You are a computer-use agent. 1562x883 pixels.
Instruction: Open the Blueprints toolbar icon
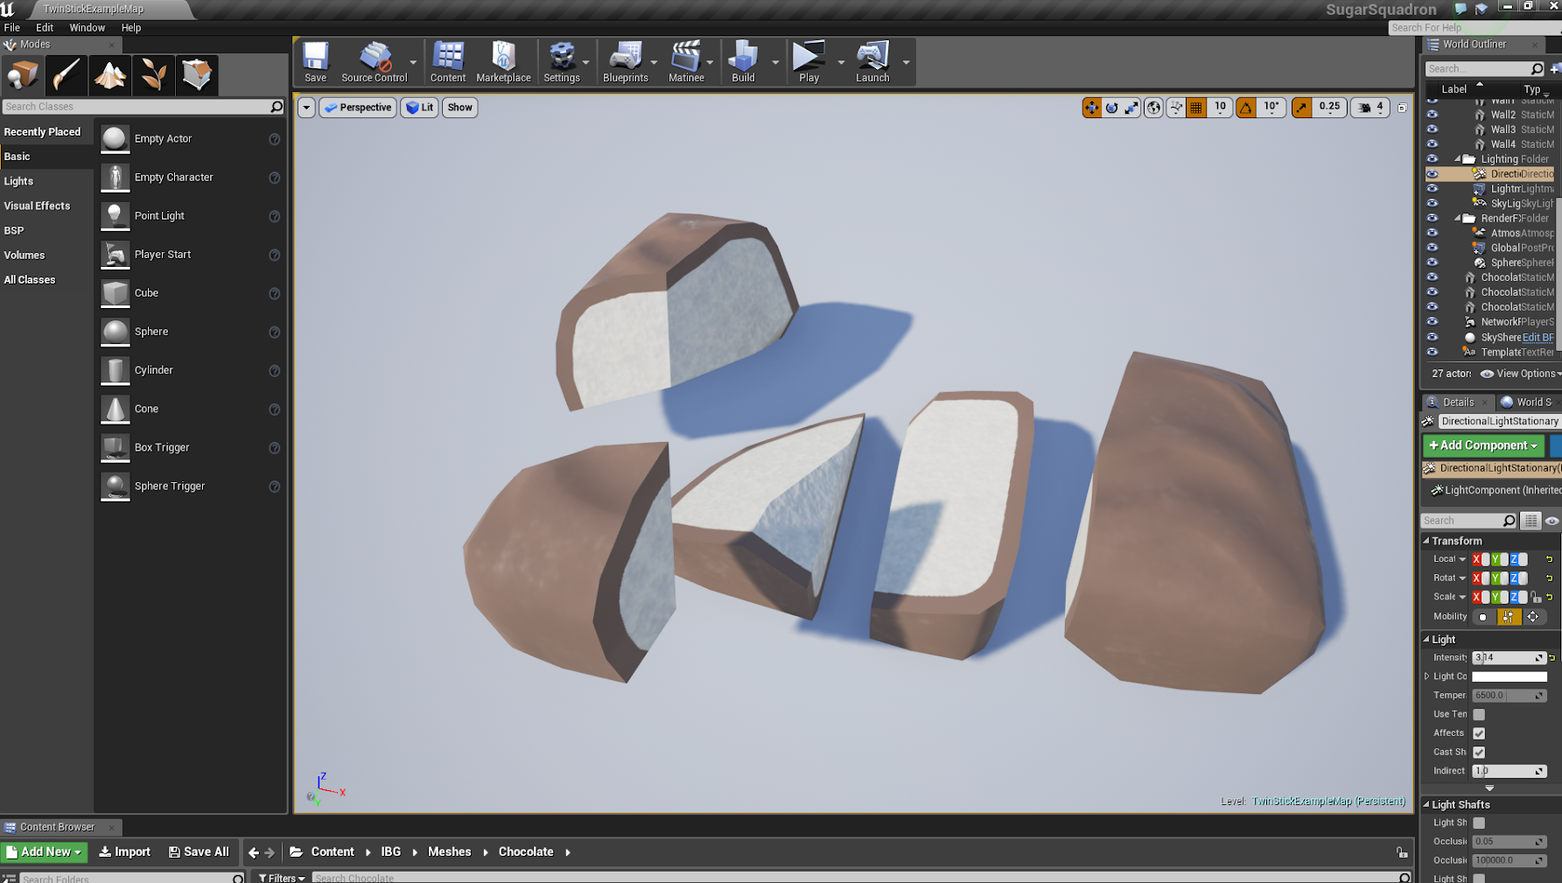click(x=626, y=61)
